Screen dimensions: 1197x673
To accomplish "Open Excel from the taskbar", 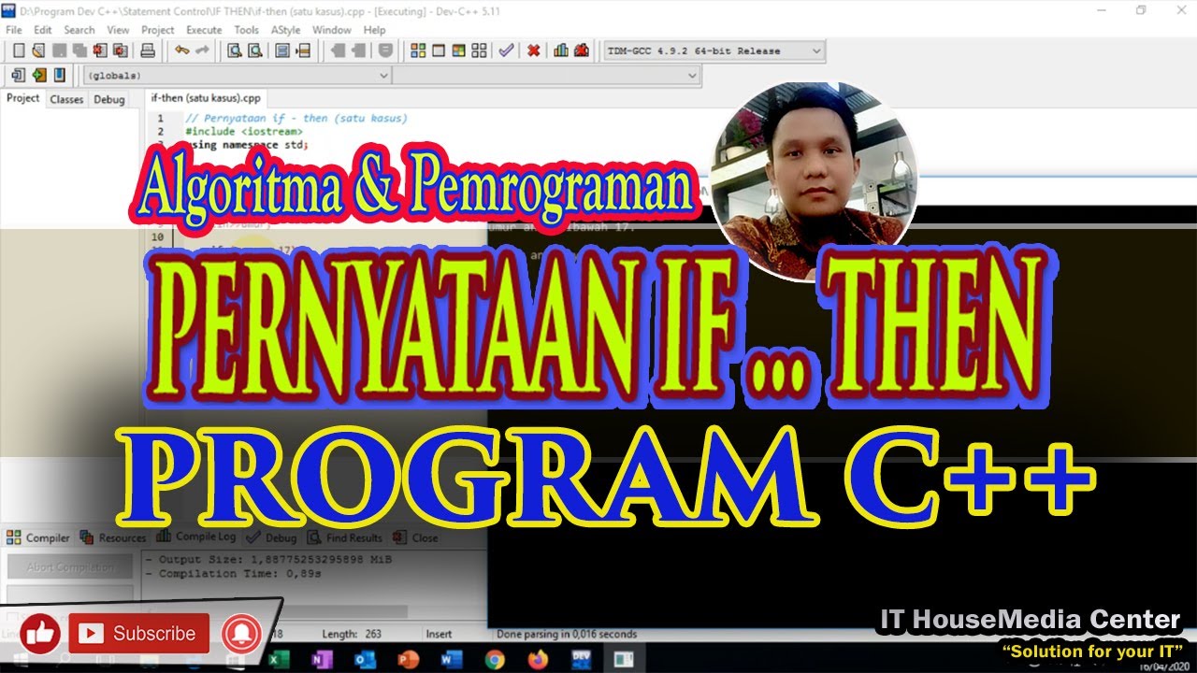I will click(280, 659).
